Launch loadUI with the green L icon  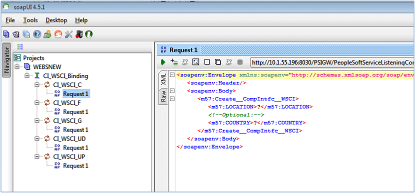[89, 34]
